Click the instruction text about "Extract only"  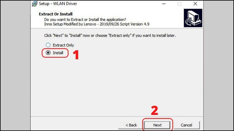coord(110,36)
